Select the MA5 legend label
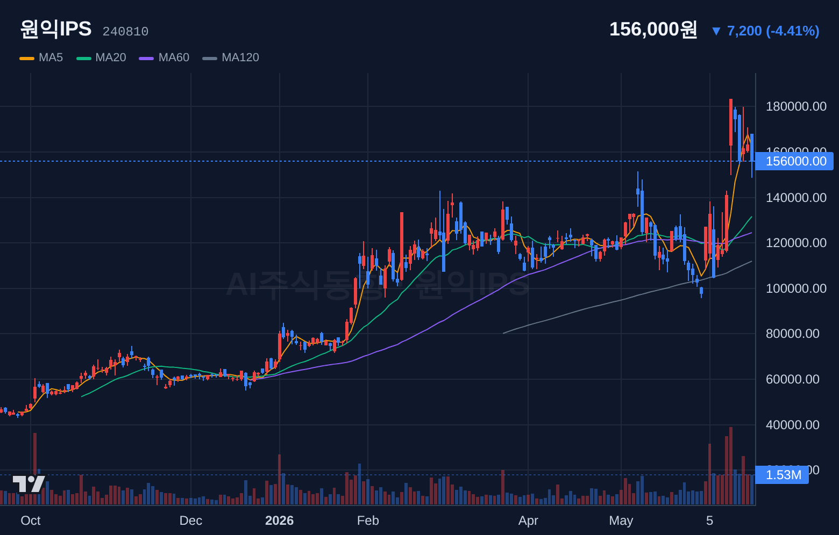This screenshot has width=839, height=535. pyautogui.click(x=51, y=57)
